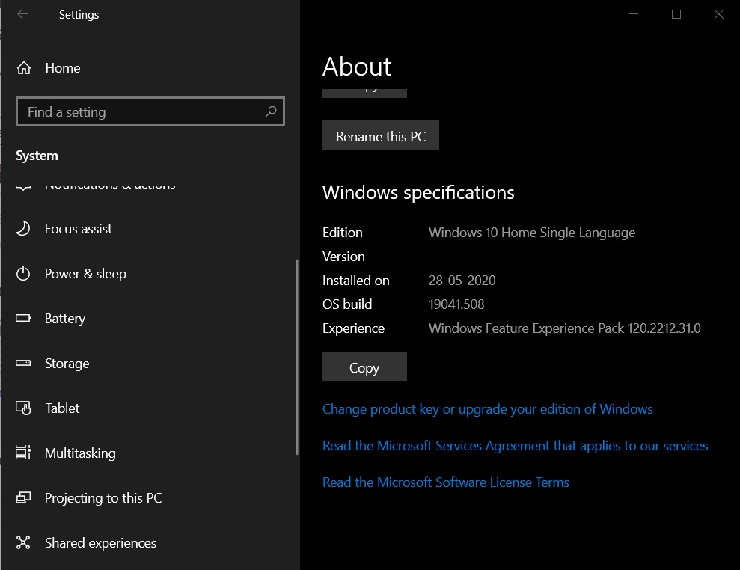Click the Settings window title text
This screenshot has width=740, height=570.
[79, 15]
